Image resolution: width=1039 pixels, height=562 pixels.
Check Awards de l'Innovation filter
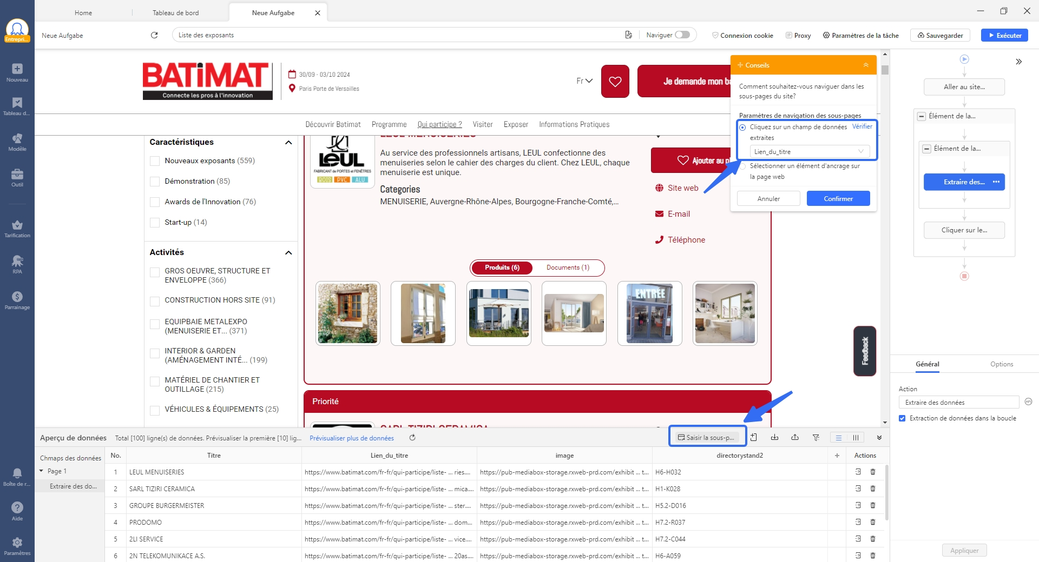(x=155, y=202)
